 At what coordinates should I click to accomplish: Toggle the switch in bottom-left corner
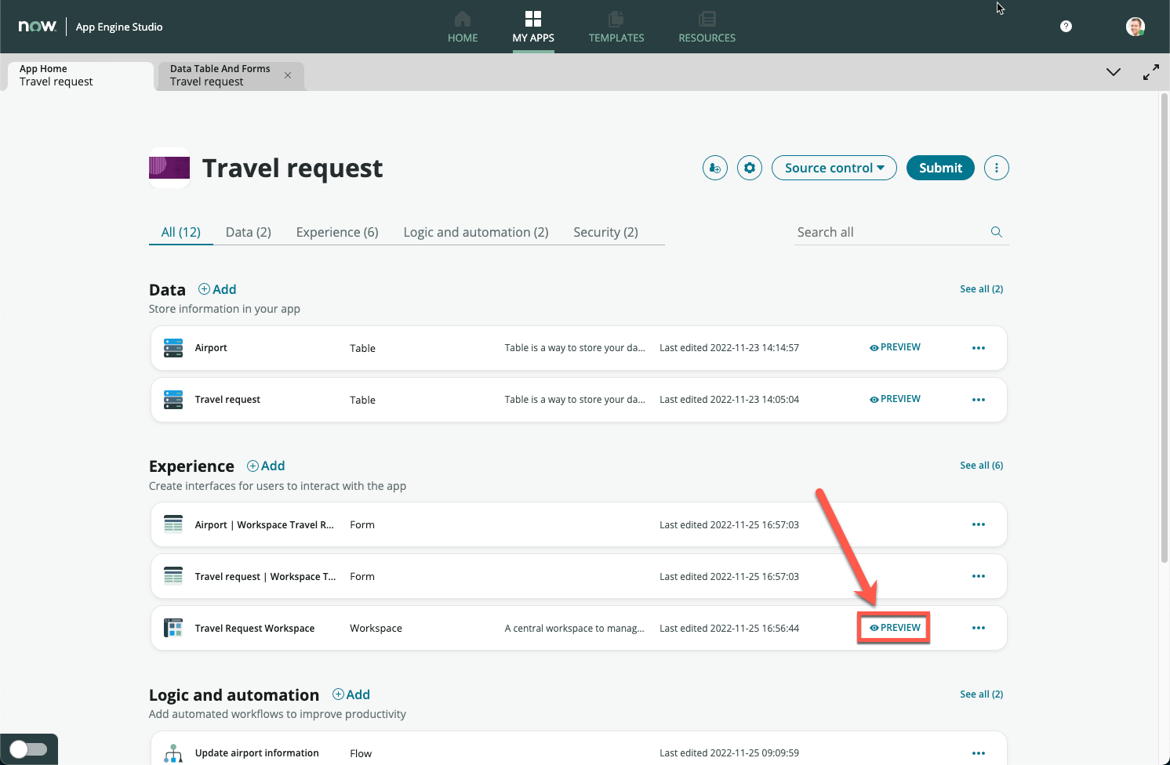[x=28, y=749]
